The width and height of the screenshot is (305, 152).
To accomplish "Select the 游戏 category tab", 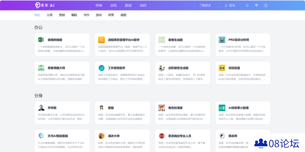I will [99, 15].
